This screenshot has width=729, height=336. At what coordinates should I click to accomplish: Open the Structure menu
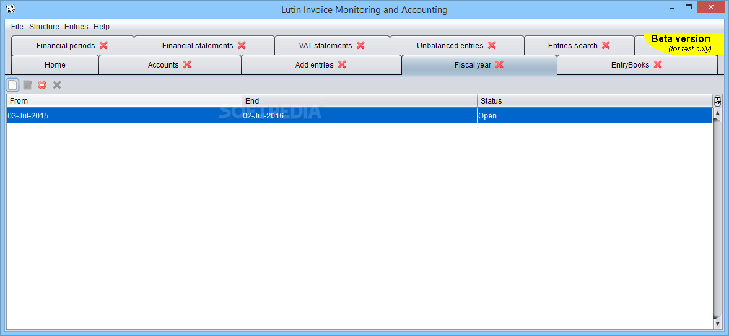pyautogui.click(x=44, y=27)
